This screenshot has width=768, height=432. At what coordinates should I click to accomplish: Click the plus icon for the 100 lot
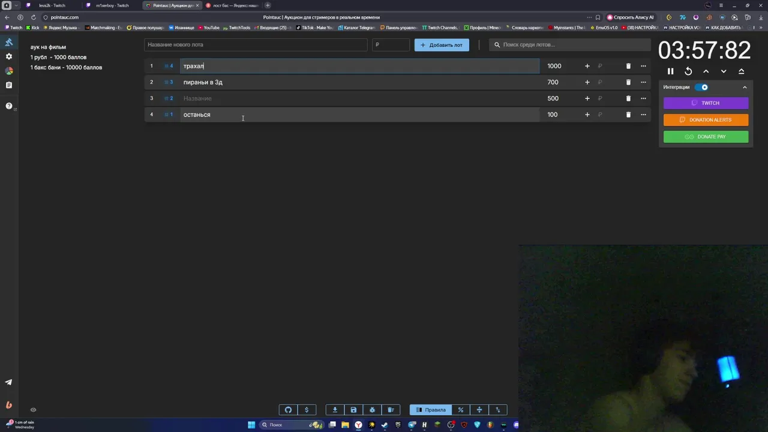pyautogui.click(x=587, y=115)
